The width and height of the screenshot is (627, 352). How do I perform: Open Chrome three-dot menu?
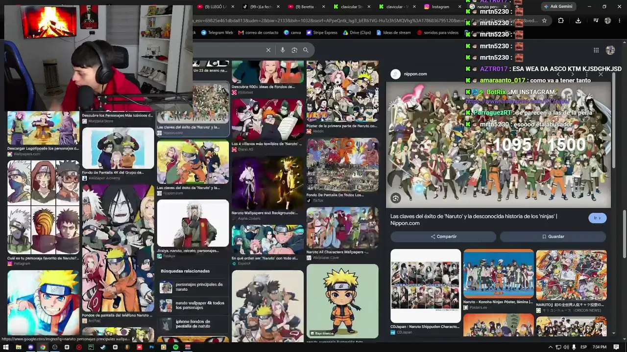(x=619, y=21)
